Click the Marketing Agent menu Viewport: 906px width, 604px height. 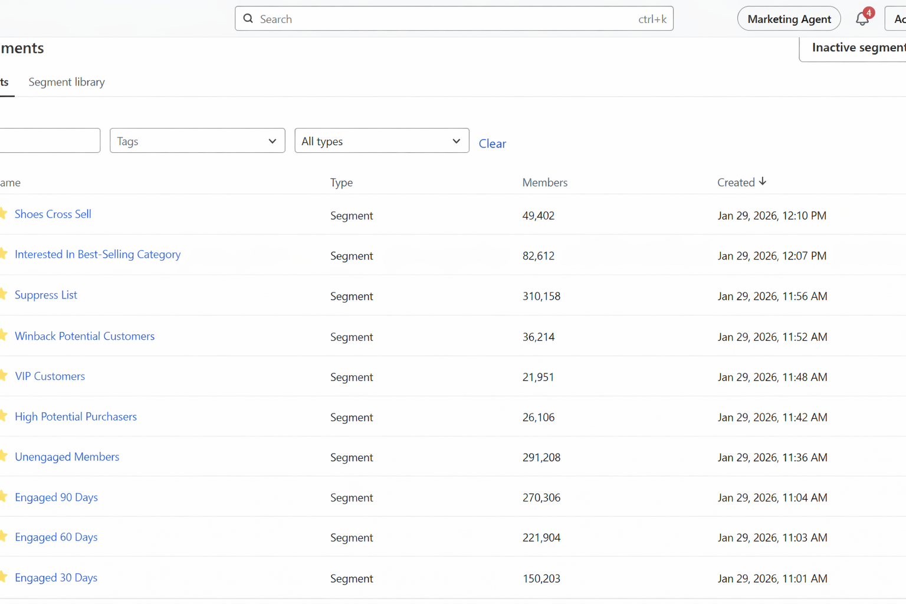click(789, 18)
